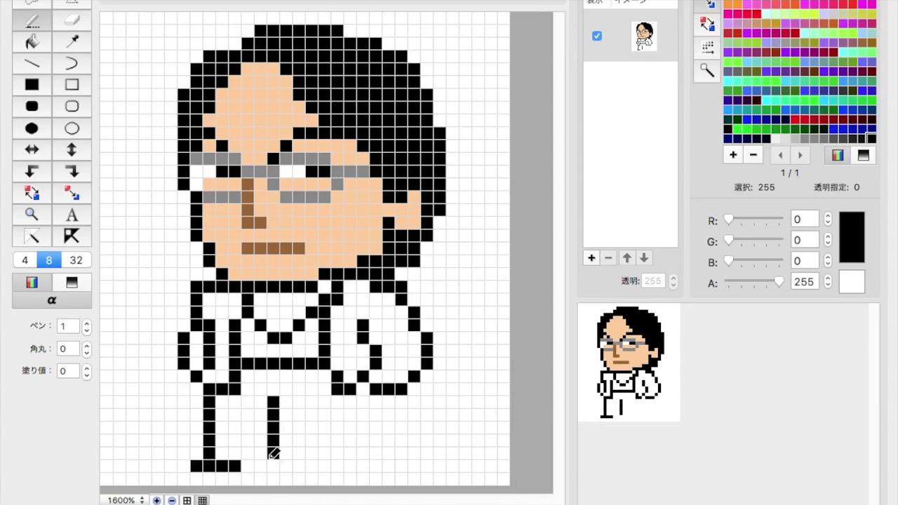The image size is (898, 505).
Task: Click the large black current color swatch
Action: [x=852, y=238]
